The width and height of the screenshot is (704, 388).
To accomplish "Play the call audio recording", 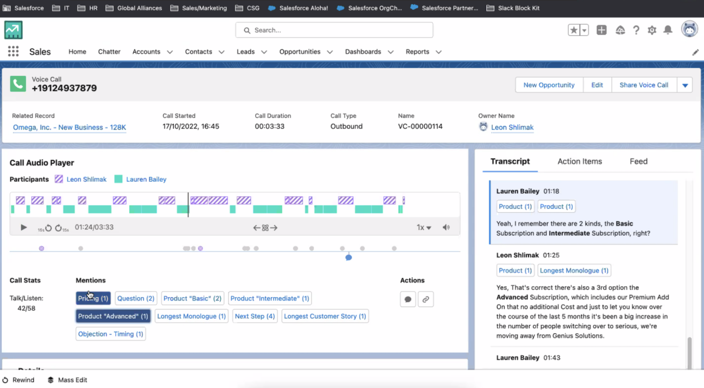I will point(23,227).
